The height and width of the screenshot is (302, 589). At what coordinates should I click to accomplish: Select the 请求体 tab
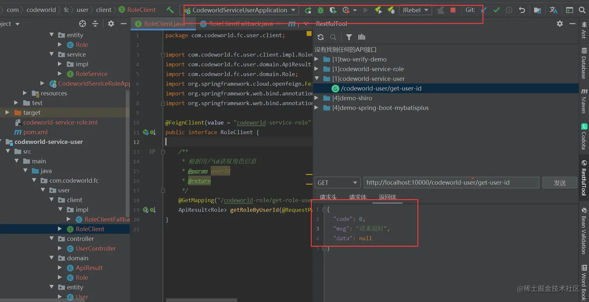[x=358, y=197]
